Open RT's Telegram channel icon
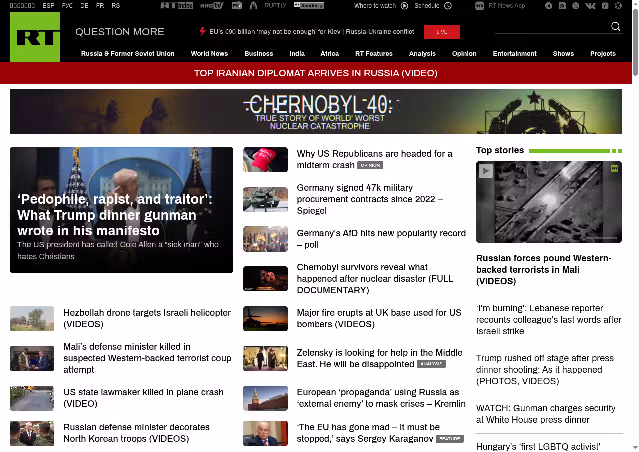Image resolution: width=639 pixels, height=452 pixels. [x=549, y=6]
